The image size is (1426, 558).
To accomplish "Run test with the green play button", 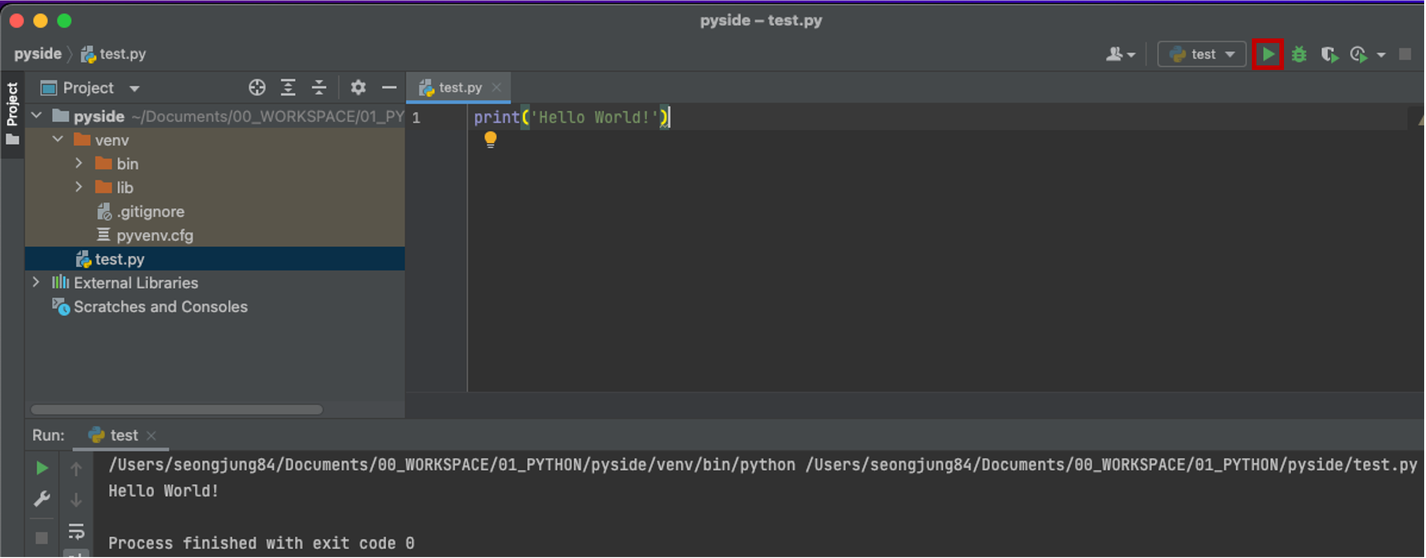I will (1267, 54).
